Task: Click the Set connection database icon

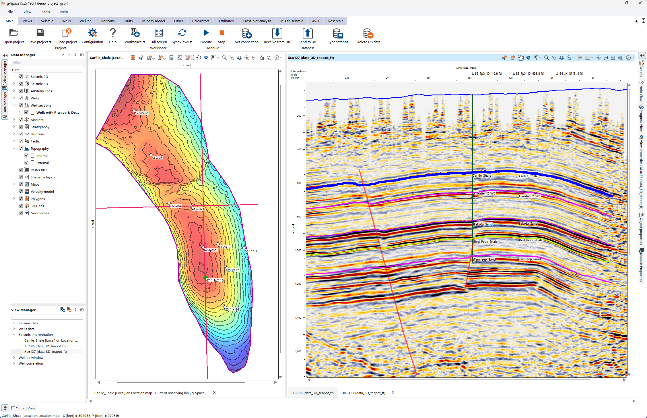Action: pos(246,33)
